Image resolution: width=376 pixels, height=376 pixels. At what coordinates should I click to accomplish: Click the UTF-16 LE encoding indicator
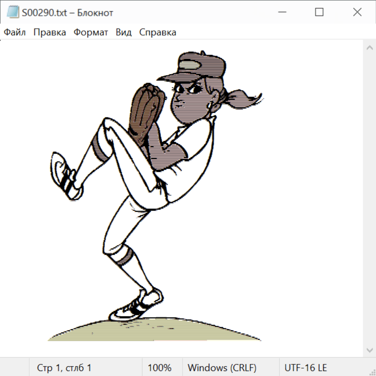305,368
